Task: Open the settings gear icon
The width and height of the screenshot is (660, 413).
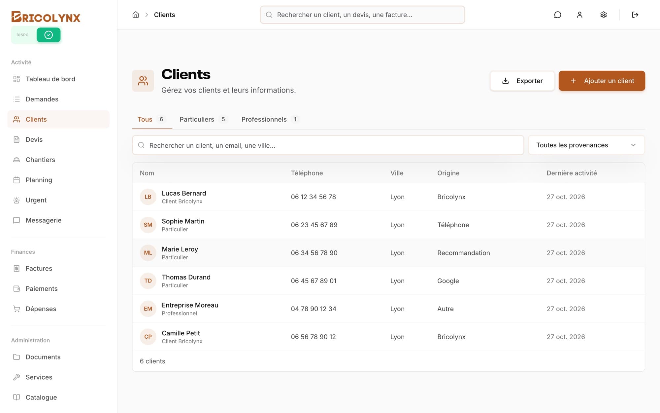Action: click(x=604, y=15)
